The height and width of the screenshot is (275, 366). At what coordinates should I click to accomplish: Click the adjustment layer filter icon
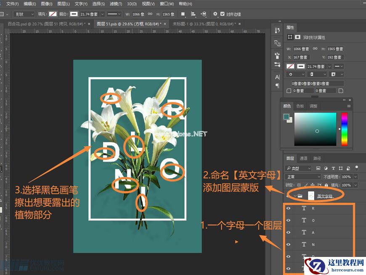click(326, 168)
